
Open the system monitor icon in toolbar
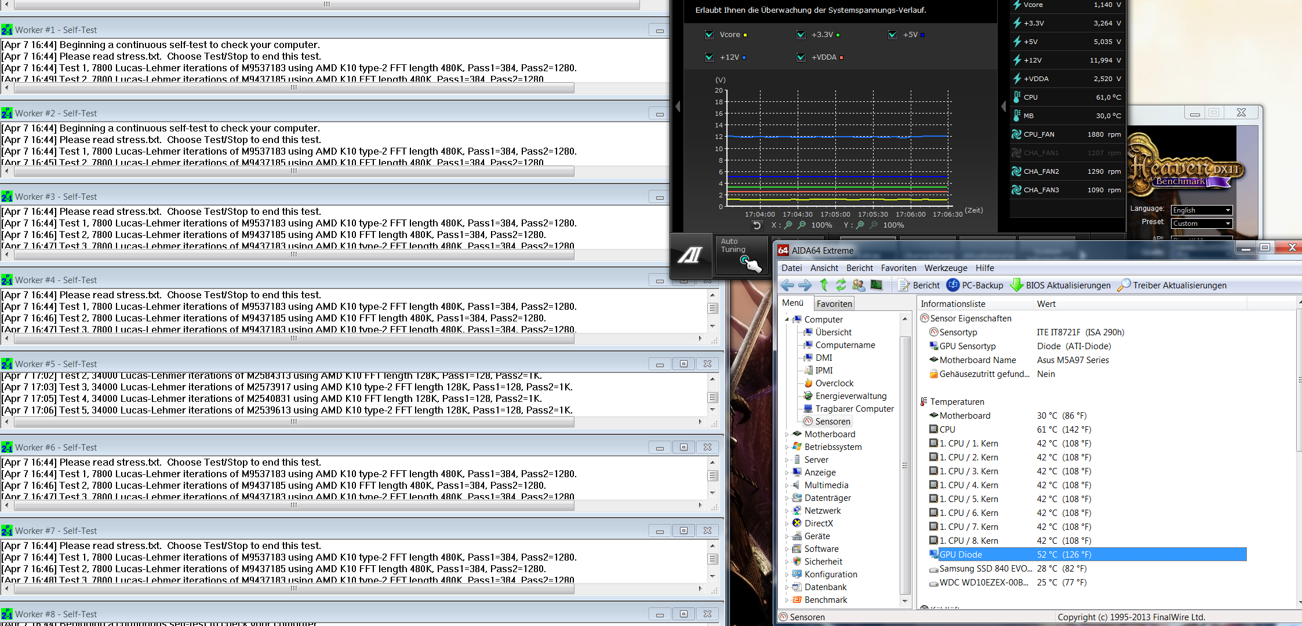click(x=877, y=285)
